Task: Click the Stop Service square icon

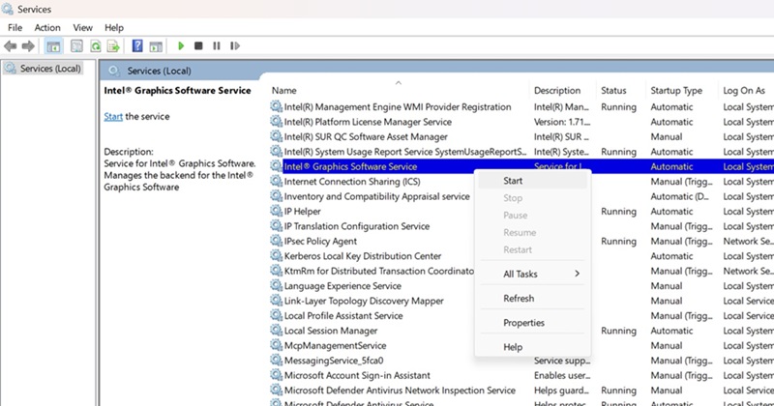Action: pos(198,45)
